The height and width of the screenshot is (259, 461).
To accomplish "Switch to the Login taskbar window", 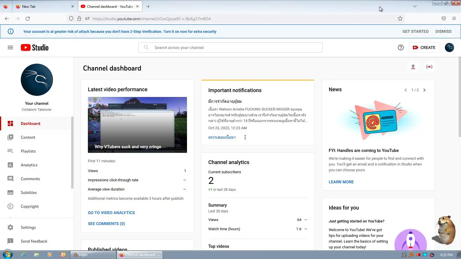I will pyautogui.click(x=93, y=255).
